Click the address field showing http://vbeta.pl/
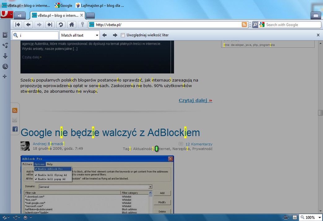Image resolution: width=323 pixels, height=221 pixels. click(168, 25)
